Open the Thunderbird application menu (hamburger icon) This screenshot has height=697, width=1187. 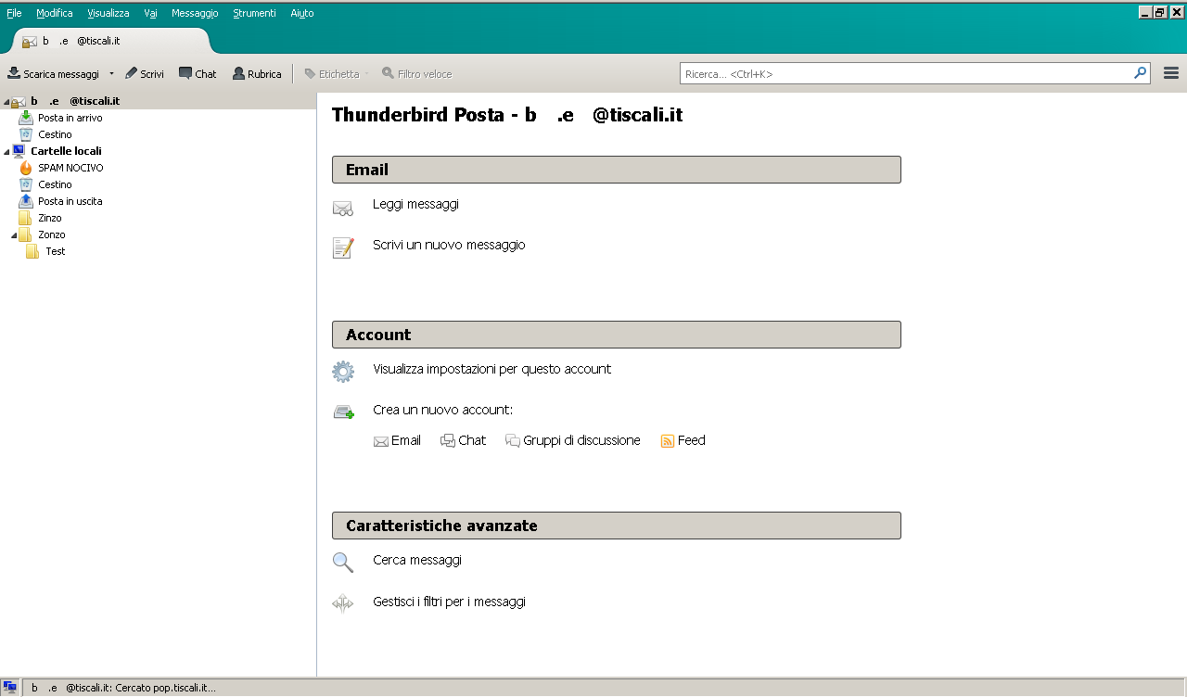(1170, 72)
